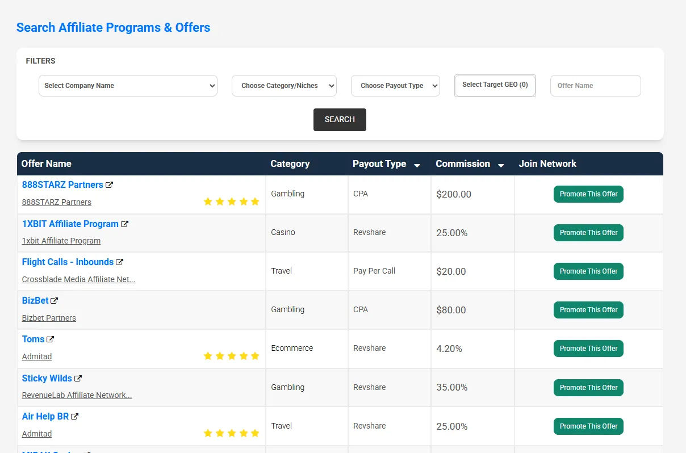
Task: Select the $200.00 commission cell
Action: pyautogui.click(x=472, y=194)
